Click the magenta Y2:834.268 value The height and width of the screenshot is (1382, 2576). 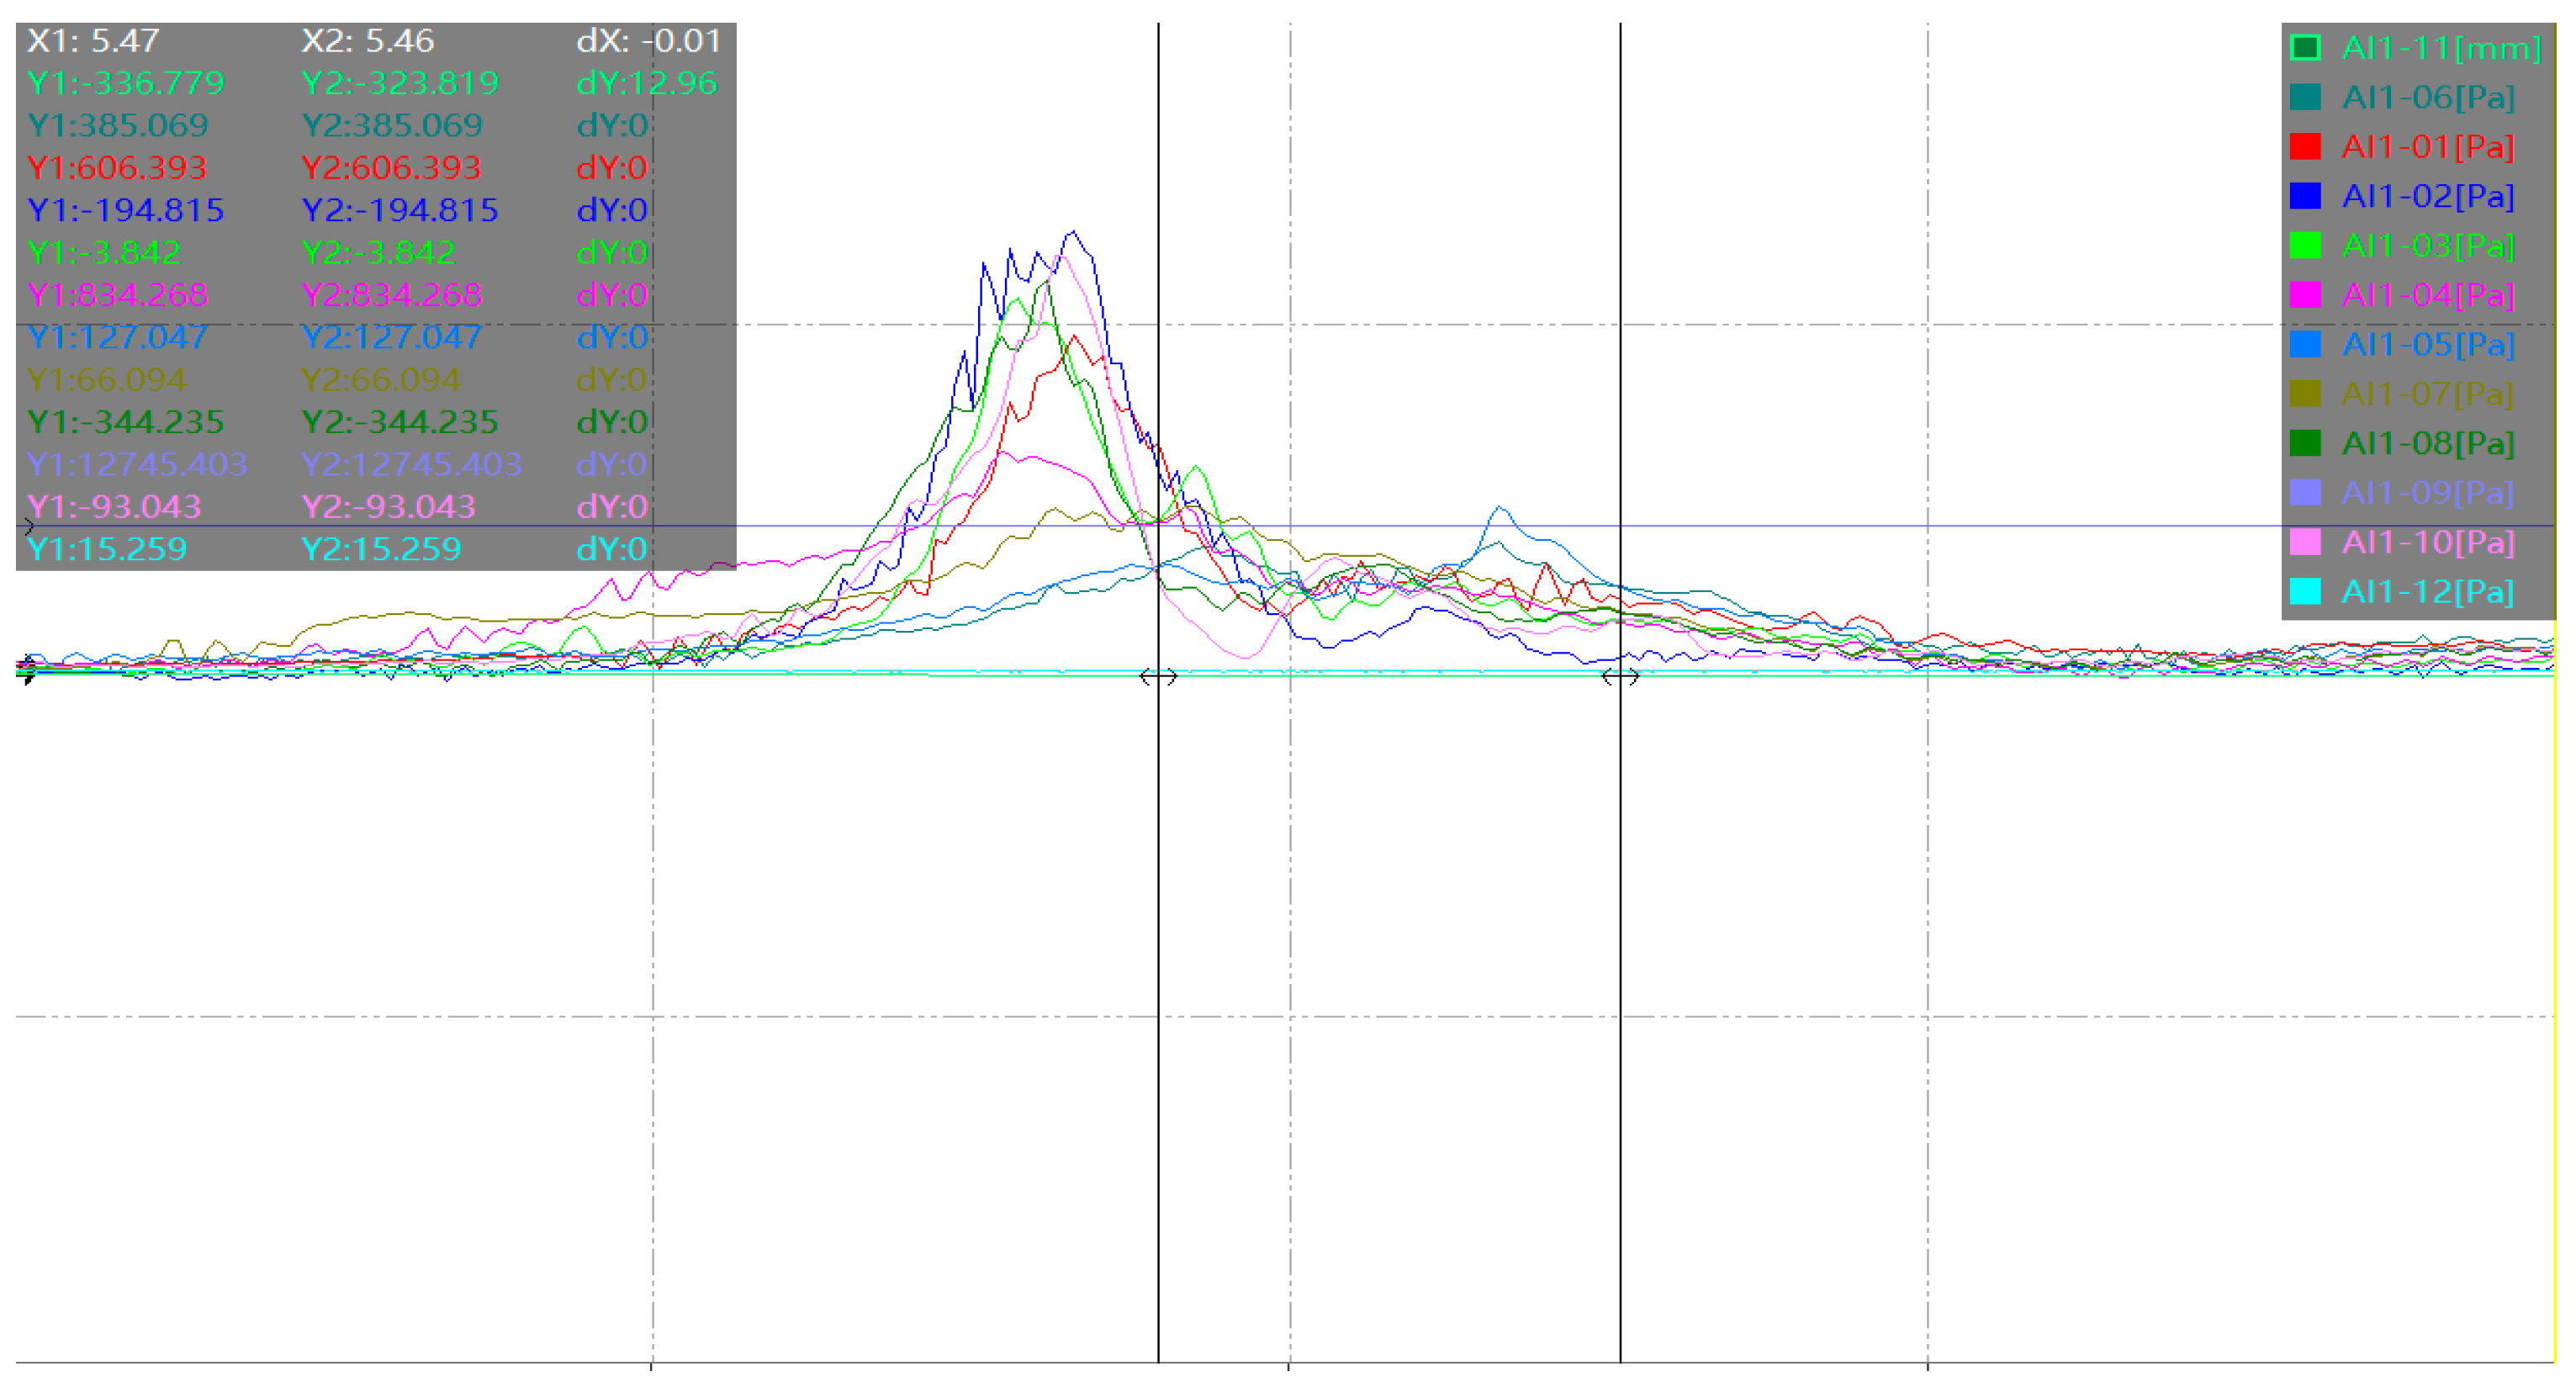point(392,295)
